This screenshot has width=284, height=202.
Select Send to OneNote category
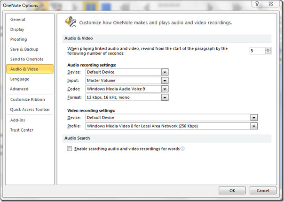coord(27,59)
